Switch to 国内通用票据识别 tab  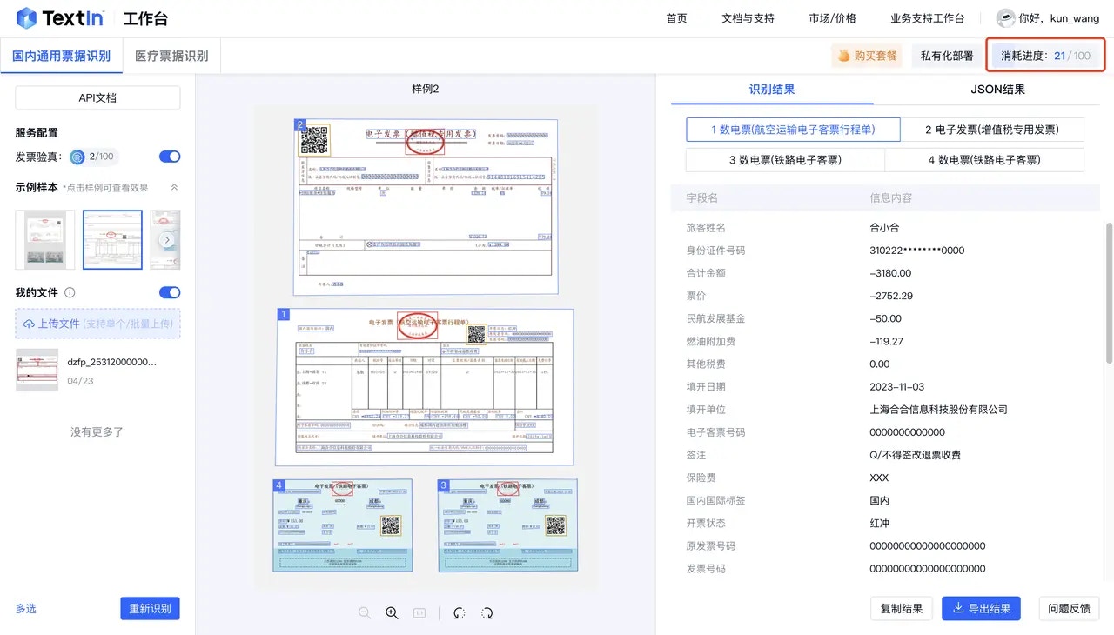tap(61, 56)
